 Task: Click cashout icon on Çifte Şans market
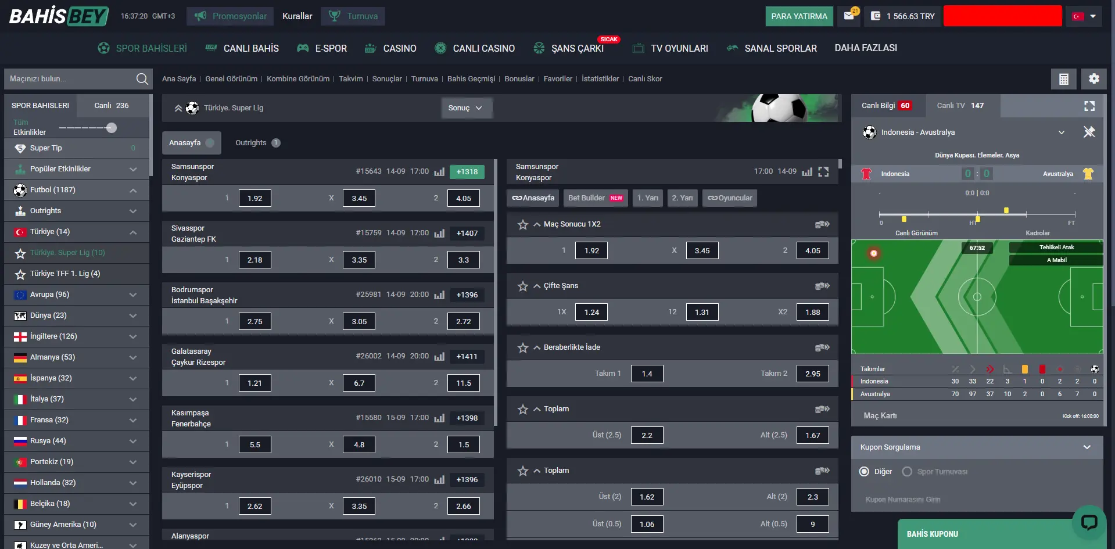click(x=822, y=286)
